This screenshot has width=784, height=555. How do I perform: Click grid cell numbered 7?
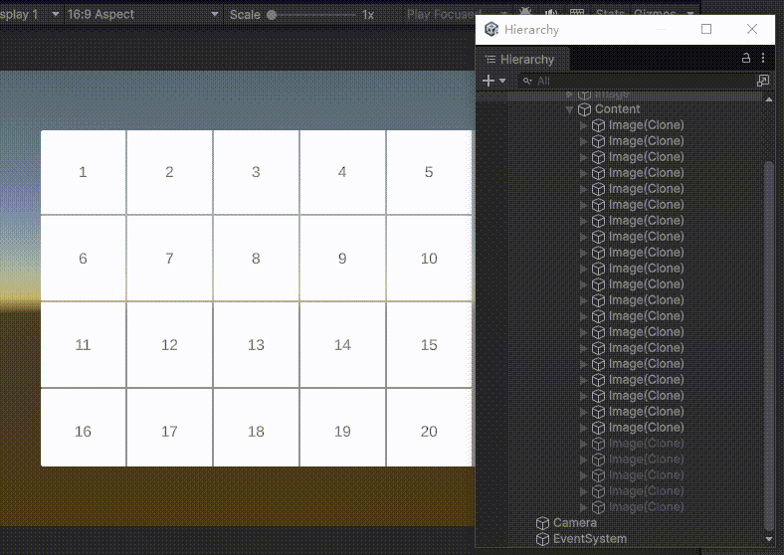[x=169, y=259]
